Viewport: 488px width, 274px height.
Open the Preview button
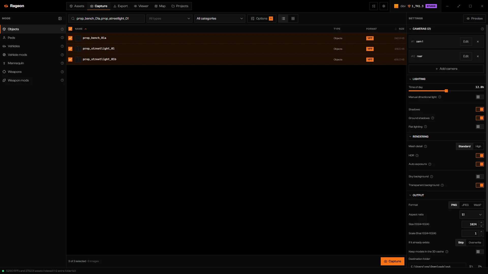(x=475, y=19)
